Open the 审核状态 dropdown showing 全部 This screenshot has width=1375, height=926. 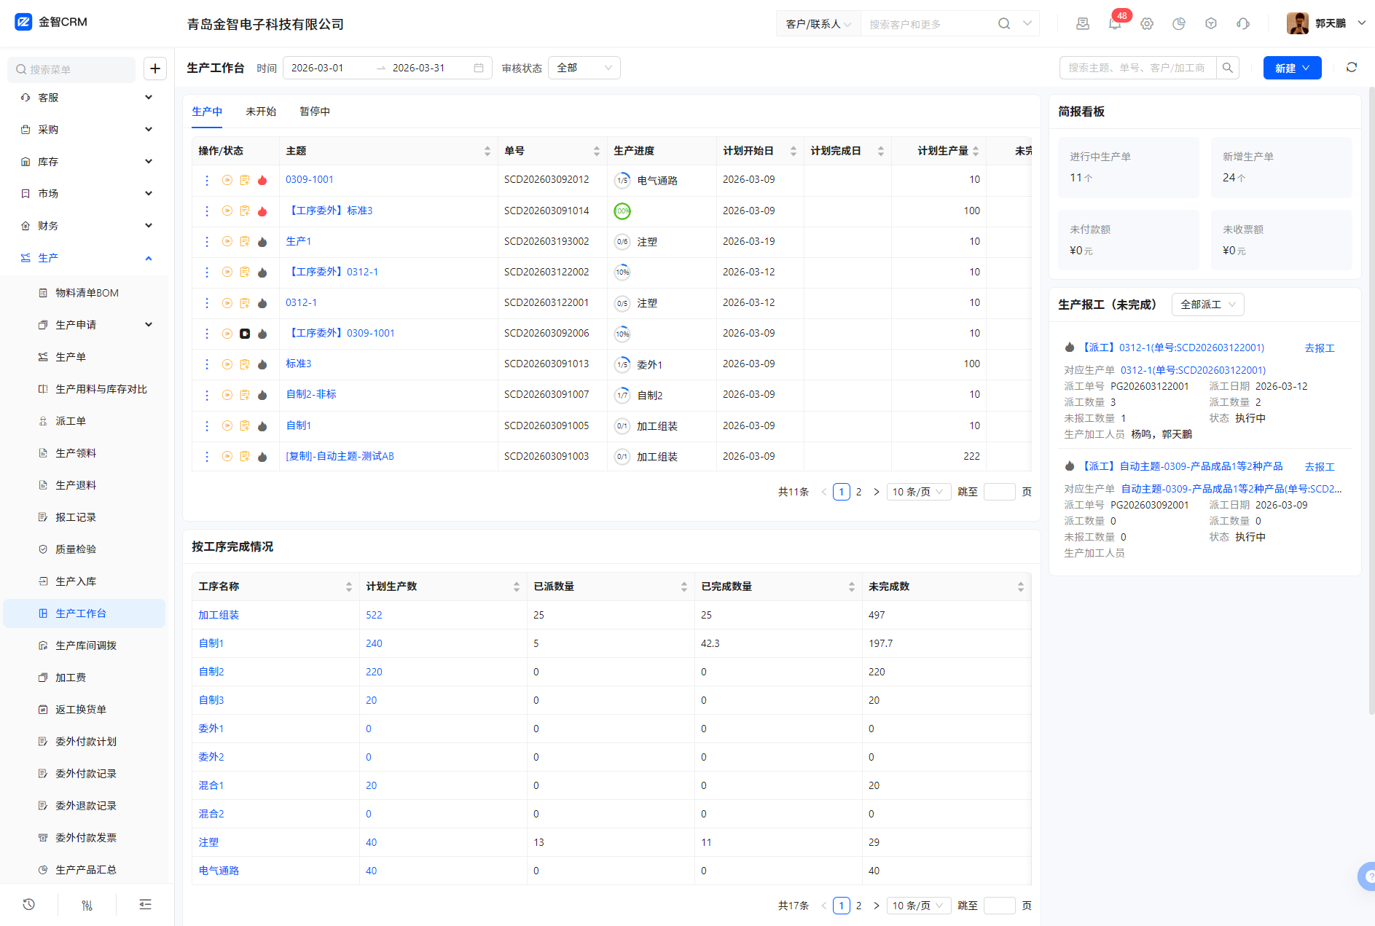click(x=584, y=68)
